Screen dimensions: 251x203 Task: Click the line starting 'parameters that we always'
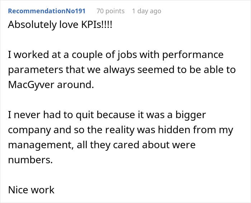coord(122,70)
